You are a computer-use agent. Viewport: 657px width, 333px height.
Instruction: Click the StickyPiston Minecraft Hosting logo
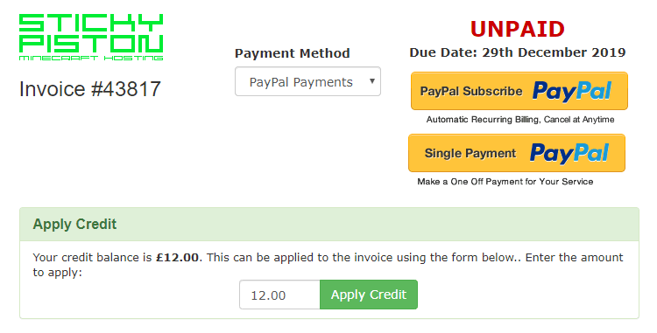pyautogui.click(x=91, y=38)
